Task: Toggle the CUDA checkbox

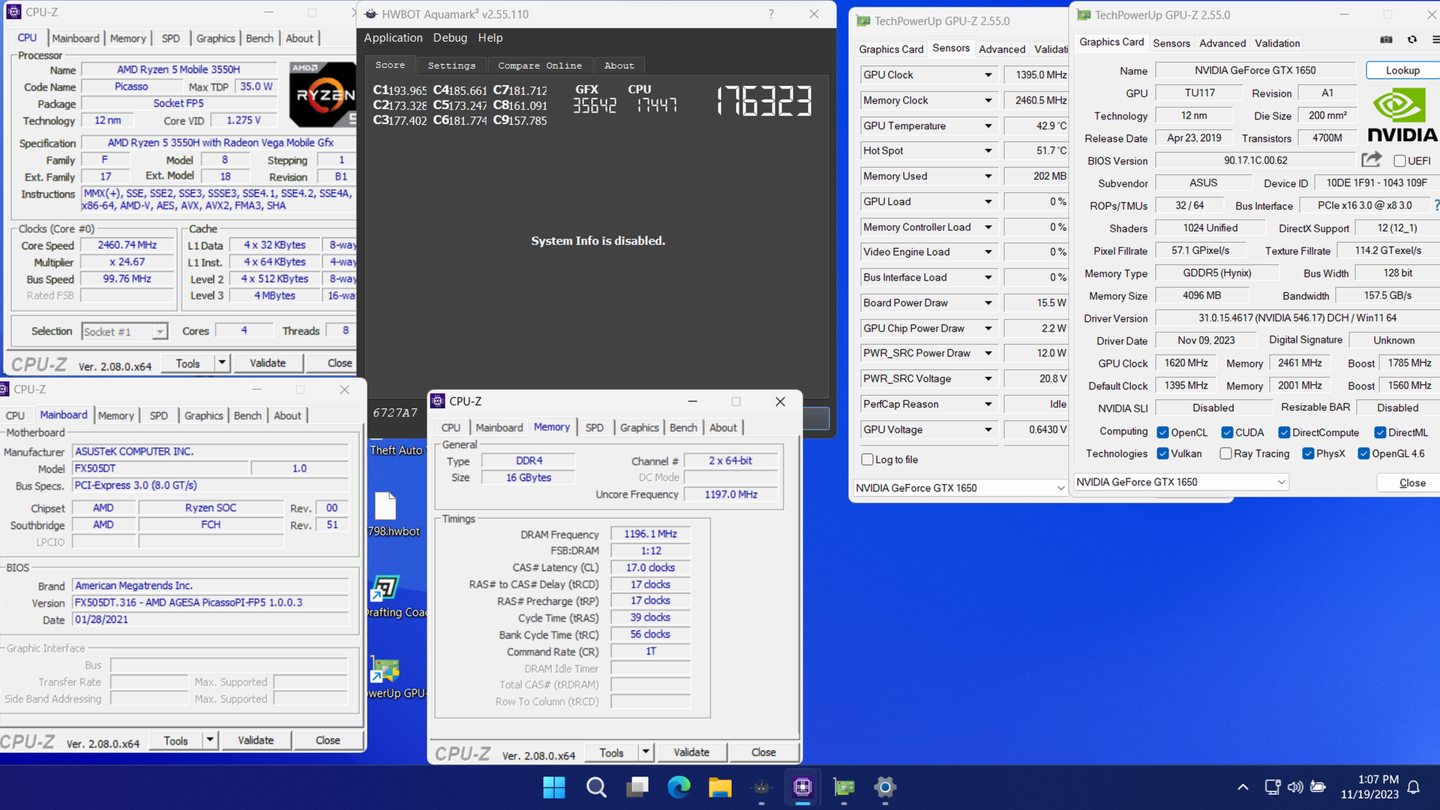Action: 1227,433
